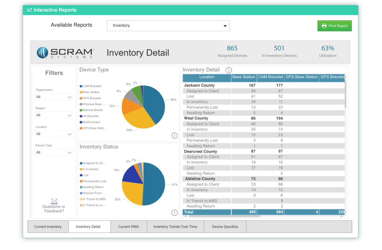Open the Device Type filter dropdown

point(54,152)
